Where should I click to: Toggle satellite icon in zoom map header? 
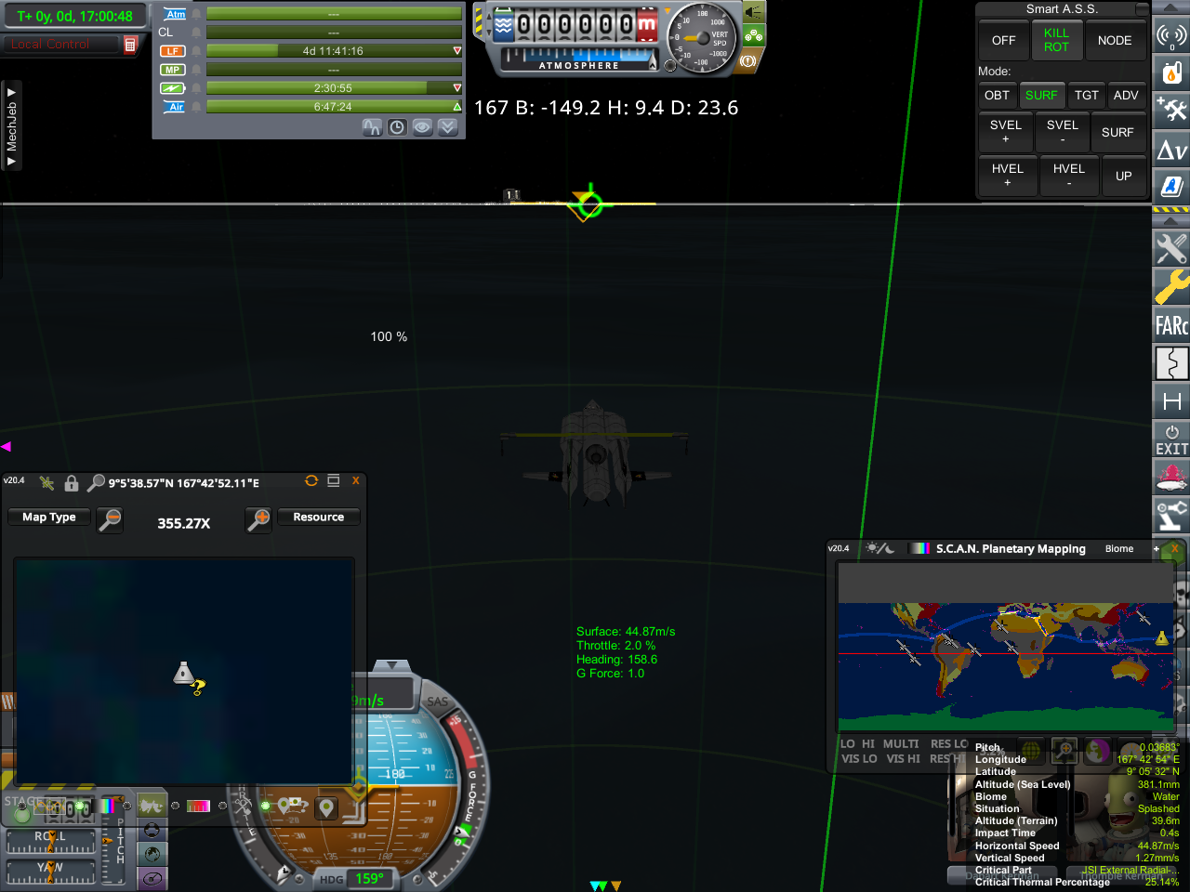[46, 483]
